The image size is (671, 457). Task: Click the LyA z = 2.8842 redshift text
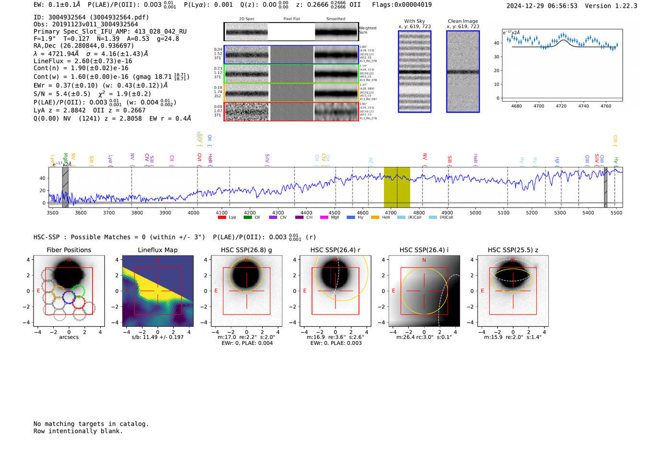click(59, 110)
